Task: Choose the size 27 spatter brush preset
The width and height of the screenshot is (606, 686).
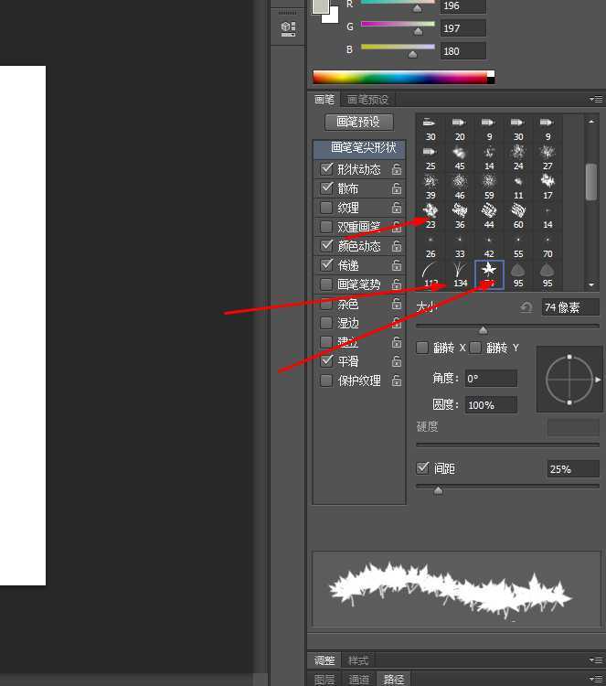Action: pos(548,158)
